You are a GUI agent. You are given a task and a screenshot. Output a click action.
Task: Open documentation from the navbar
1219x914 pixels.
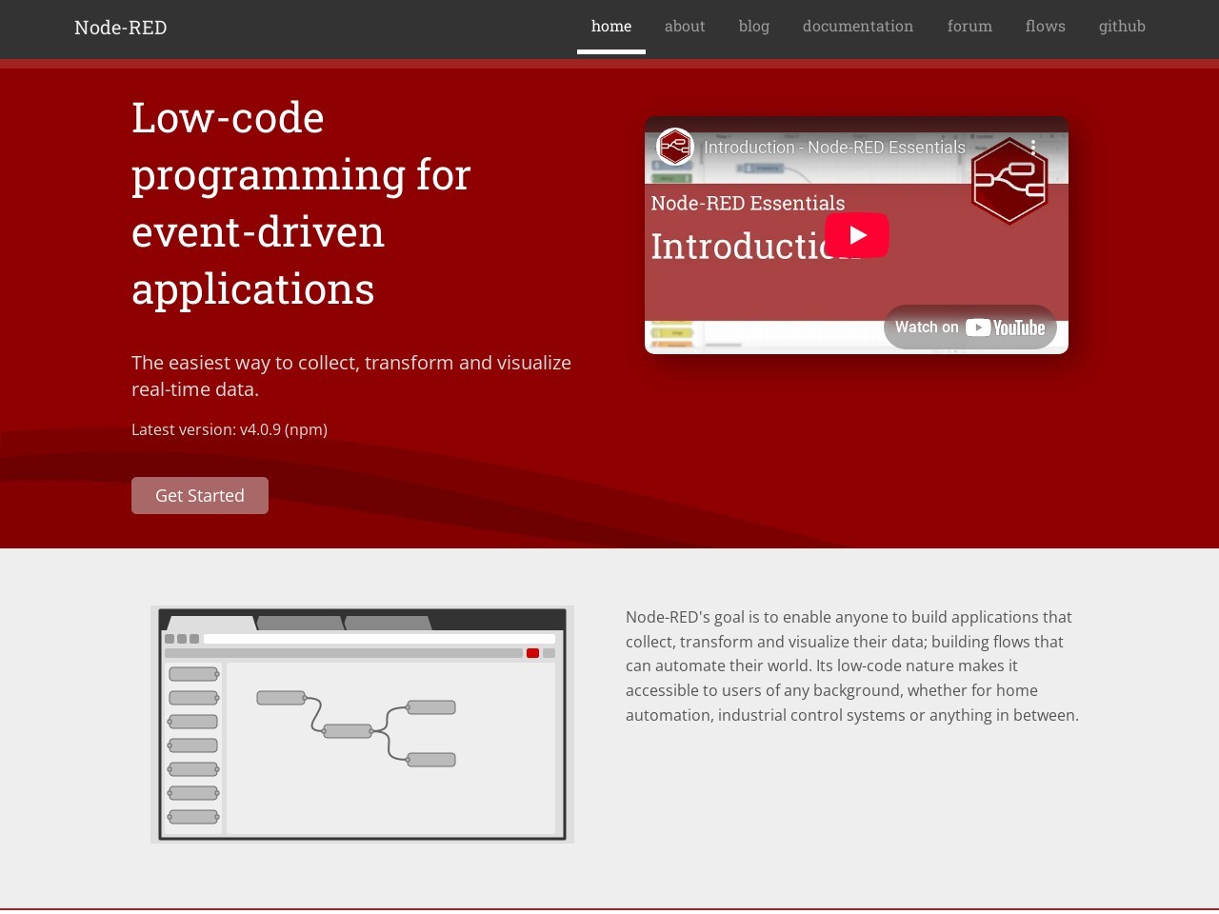pos(858,27)
